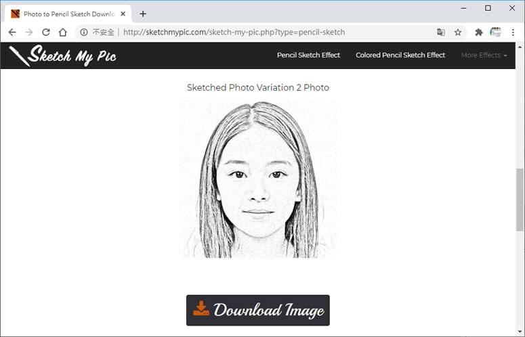Click the Sketch My Pic logo

pyautogui.click(x=63, y=55)
